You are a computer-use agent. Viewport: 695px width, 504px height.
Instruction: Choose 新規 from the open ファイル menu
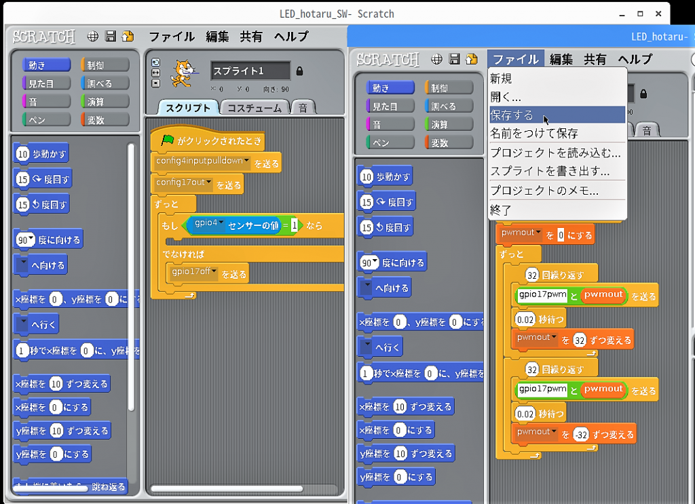(x=557, y=79)
